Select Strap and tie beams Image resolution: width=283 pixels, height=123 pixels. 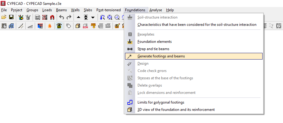[x=153, y=49]
